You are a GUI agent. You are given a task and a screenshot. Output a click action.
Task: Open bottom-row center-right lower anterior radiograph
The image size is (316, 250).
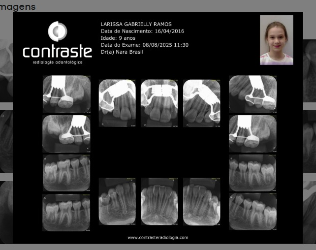coord(201,201)
